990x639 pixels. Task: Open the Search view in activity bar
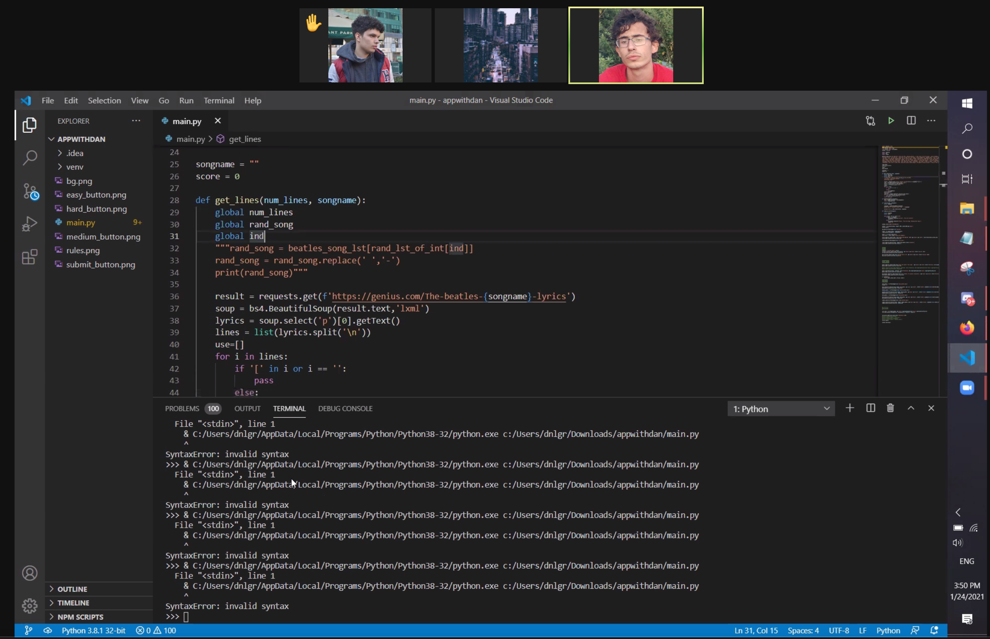tap(29, 158)
